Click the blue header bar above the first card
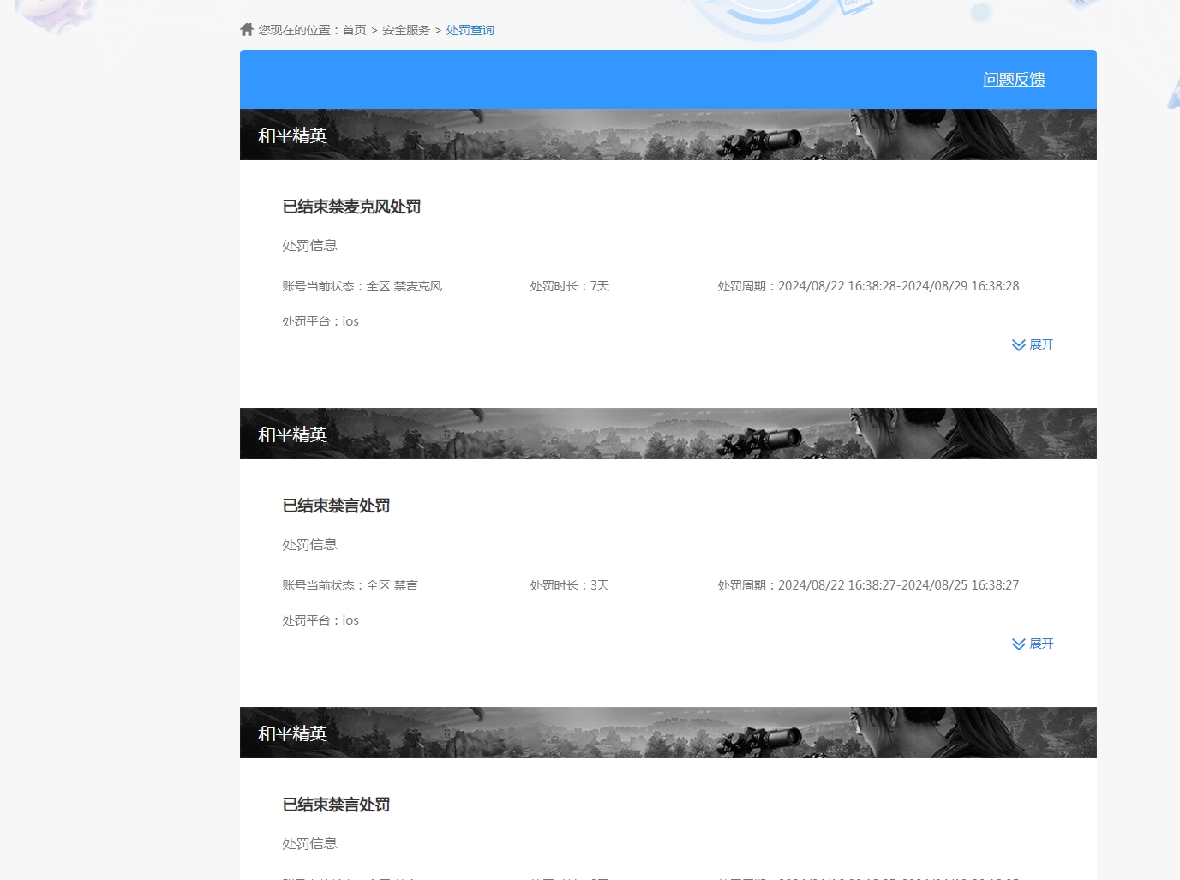This screenshot has width=1180, height=880. point(600,79)
